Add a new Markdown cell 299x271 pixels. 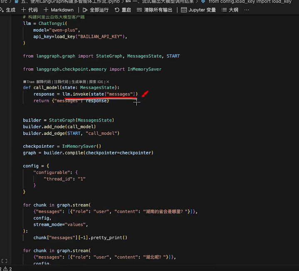(59, 10)
